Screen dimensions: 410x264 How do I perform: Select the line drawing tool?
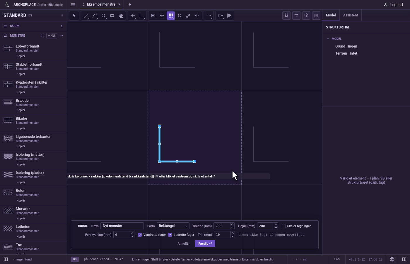coord(86,16)
